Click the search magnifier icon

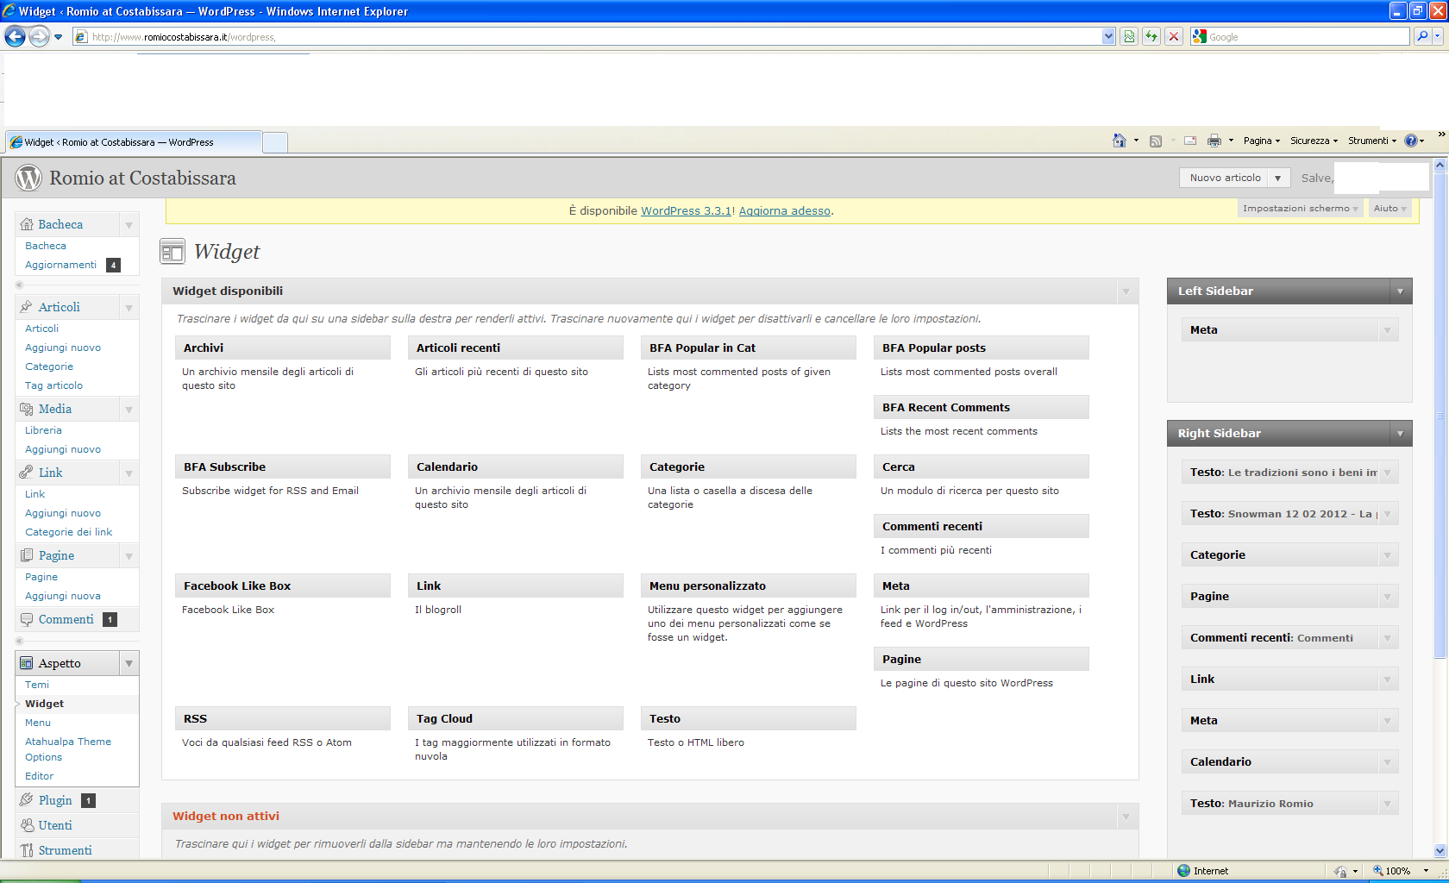pyautogui.click(x=1422, y=36)
